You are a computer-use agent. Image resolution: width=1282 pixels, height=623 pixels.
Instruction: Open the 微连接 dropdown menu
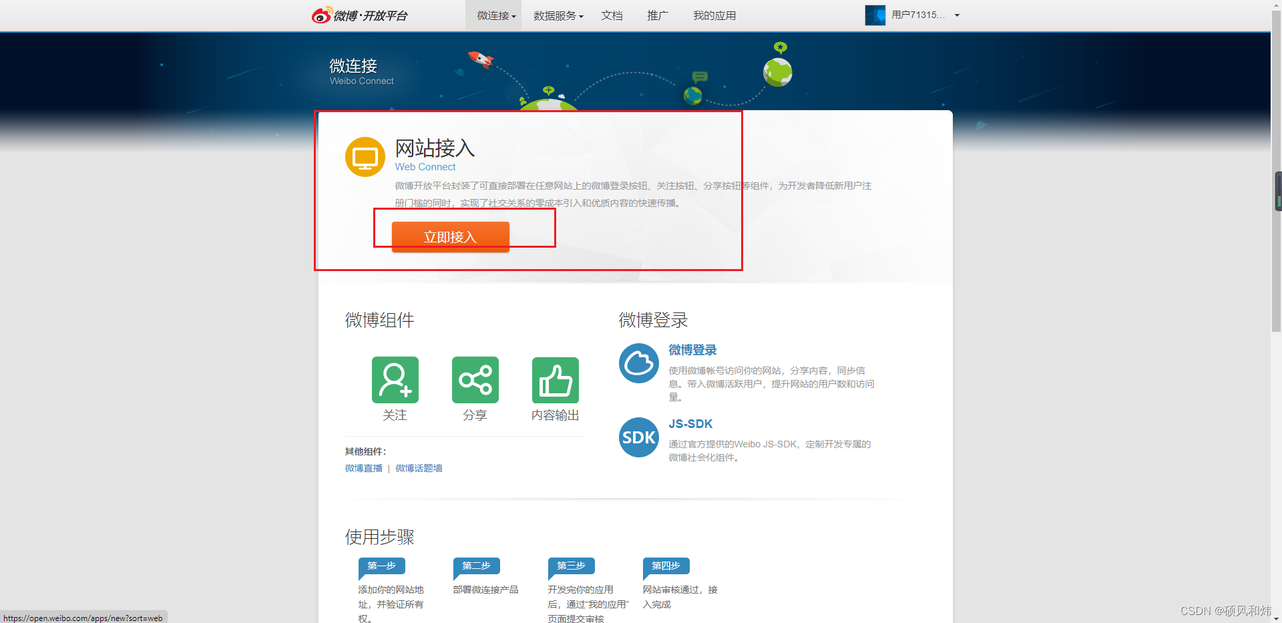[x=493, y=15]
